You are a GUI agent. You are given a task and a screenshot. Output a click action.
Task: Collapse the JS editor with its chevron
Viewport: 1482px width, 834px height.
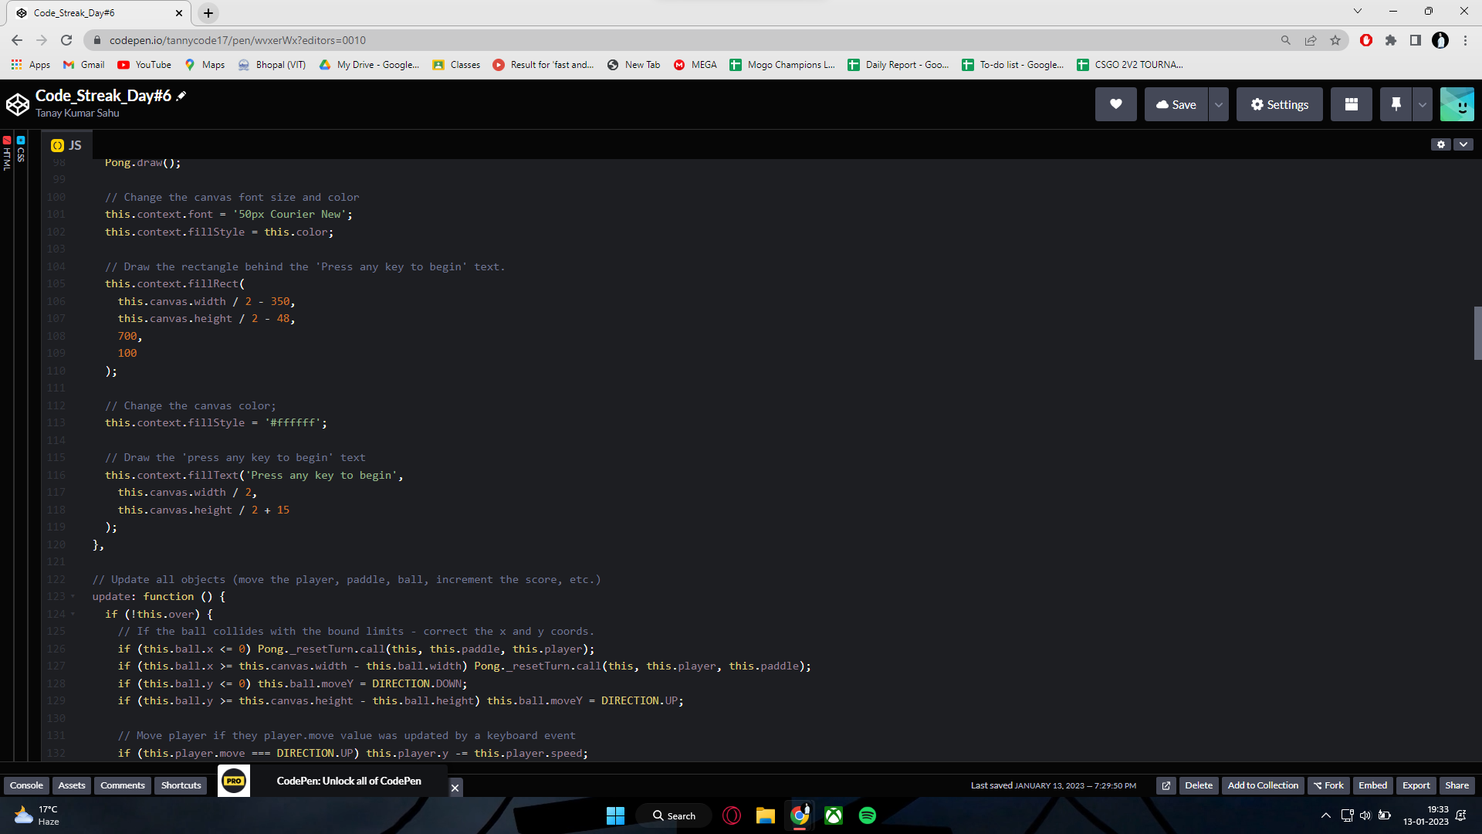point(1464,144)
